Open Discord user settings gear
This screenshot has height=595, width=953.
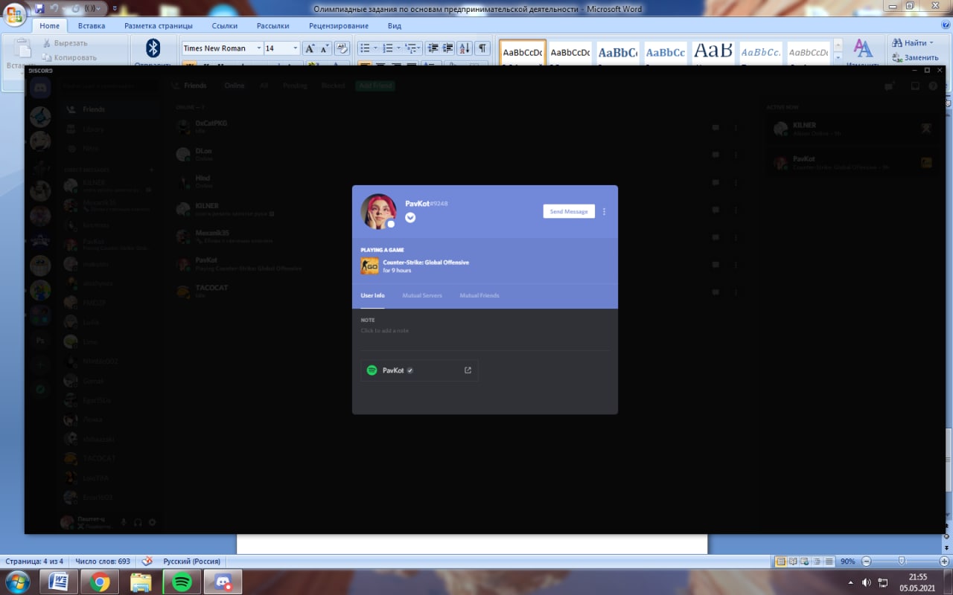tap(153, 523)
